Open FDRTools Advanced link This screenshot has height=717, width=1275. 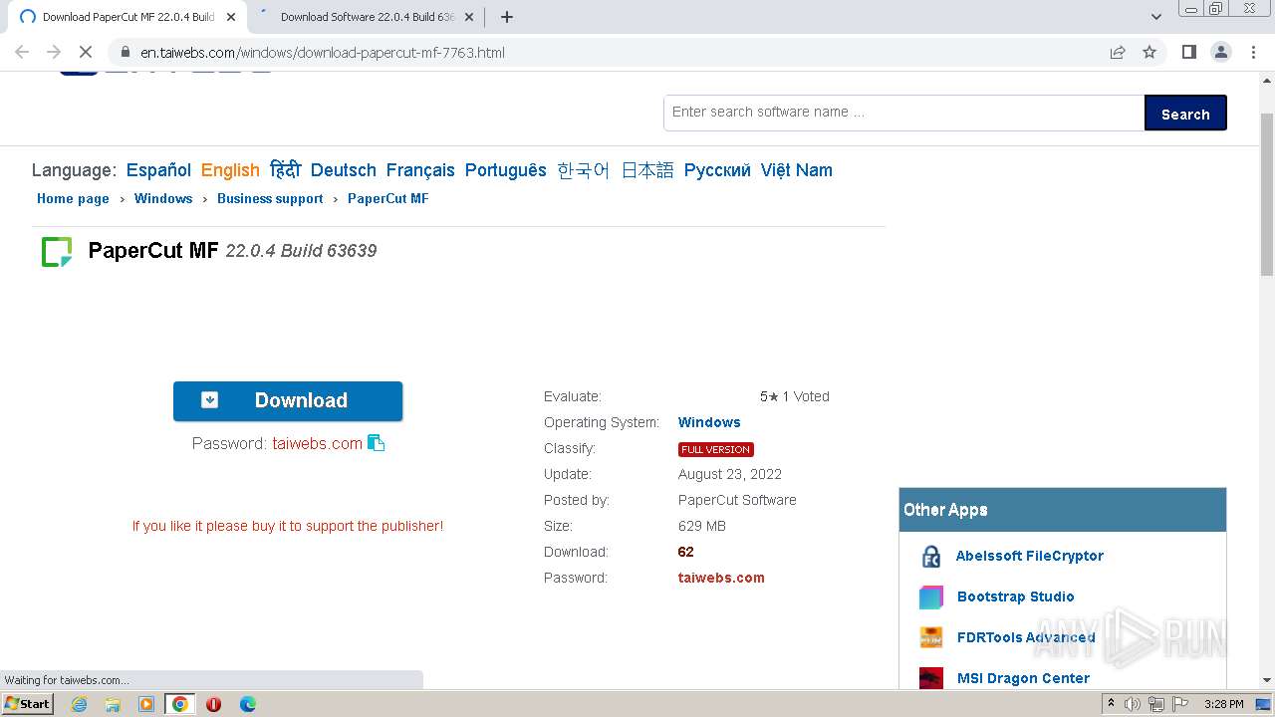click(x=1026, y=637)
